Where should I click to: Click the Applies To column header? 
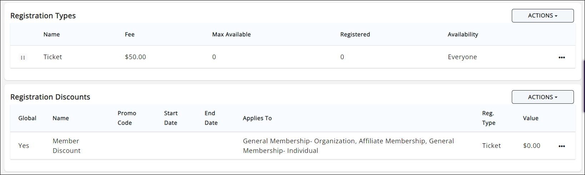(x=257, y=118)
